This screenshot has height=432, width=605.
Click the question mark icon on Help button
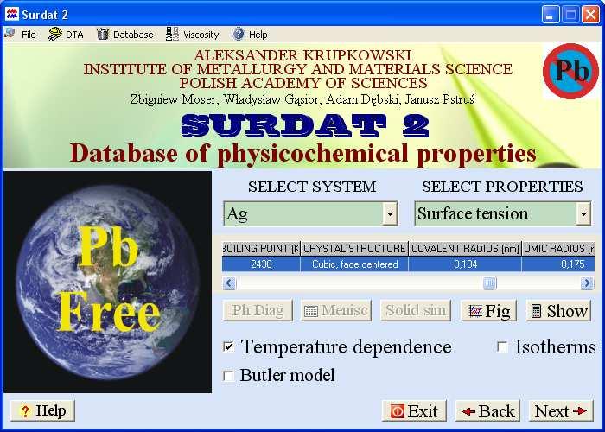pos(25,411)
